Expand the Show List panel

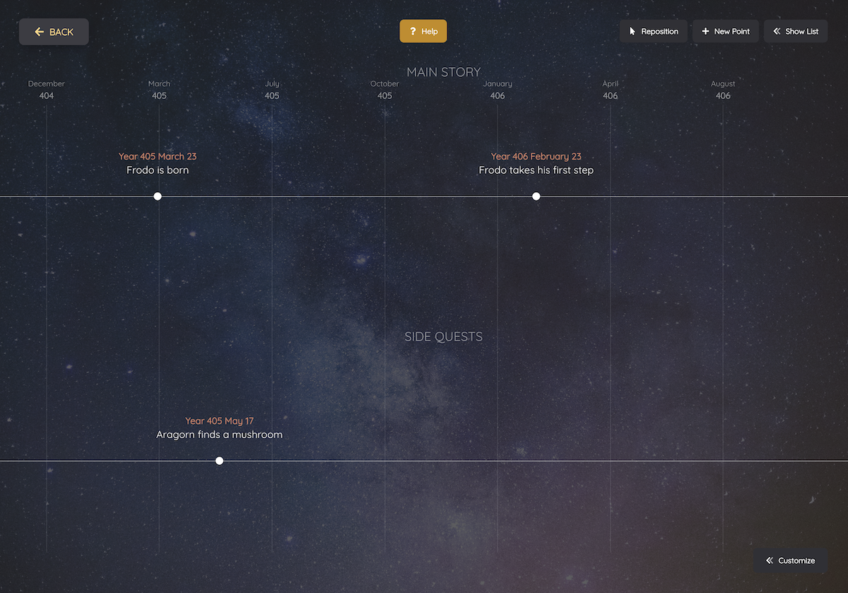(796, 30)
